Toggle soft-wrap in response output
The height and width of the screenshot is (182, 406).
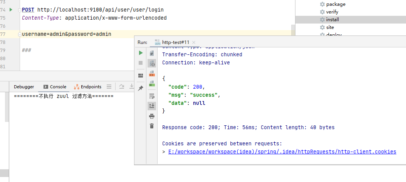[x=152, y=96]
